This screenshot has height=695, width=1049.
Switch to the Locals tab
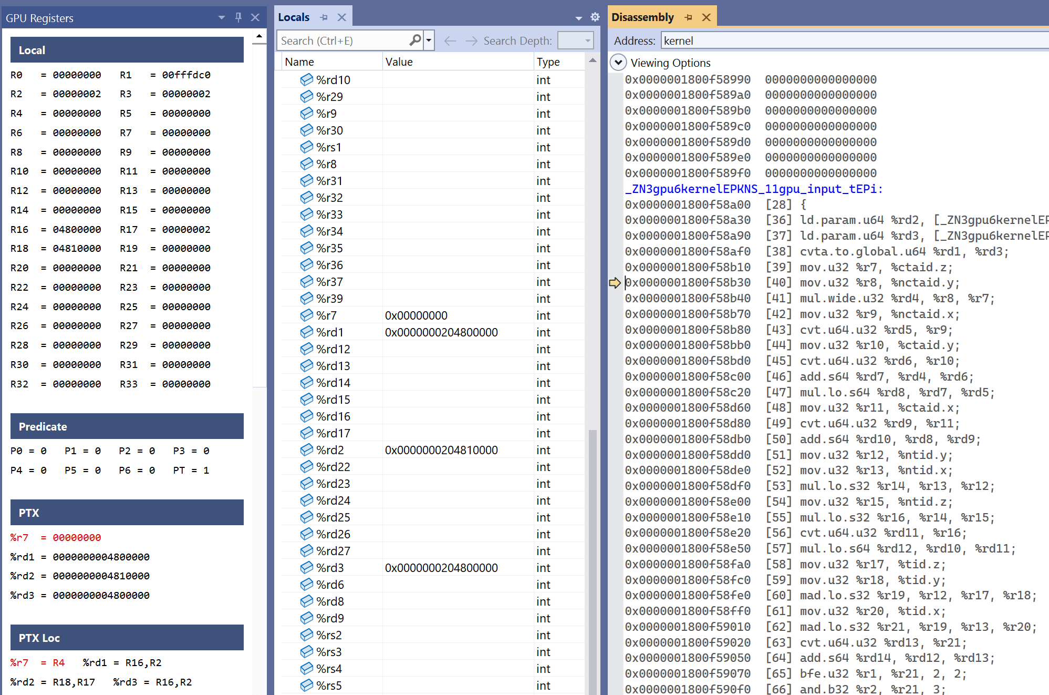(294, 17)
